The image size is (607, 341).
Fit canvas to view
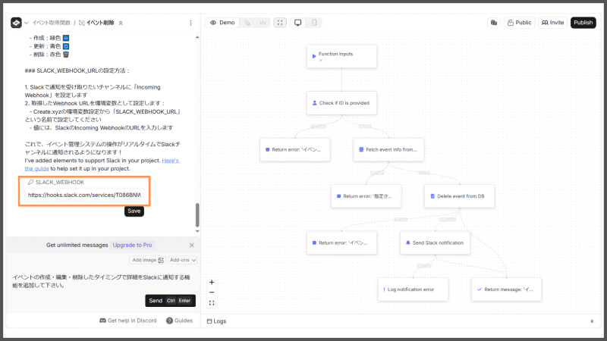212,303
